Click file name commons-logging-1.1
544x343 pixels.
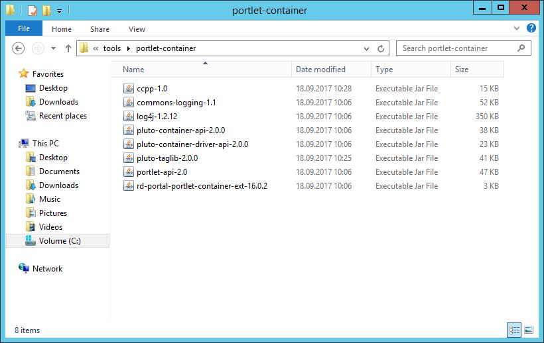[x=176, y=103]
